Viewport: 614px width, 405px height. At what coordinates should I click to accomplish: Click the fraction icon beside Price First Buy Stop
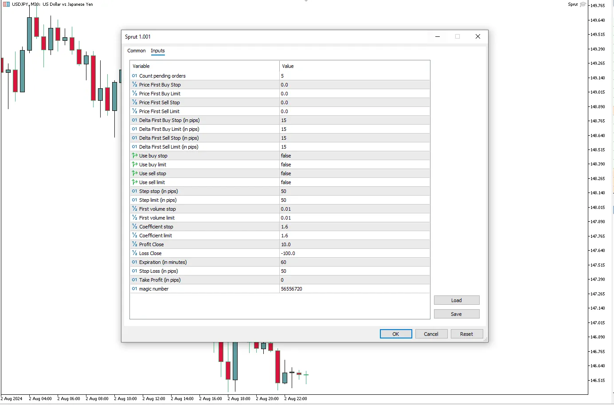coord(134,85)
